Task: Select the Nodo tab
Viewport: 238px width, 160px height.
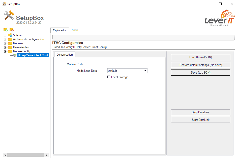Action: pos(75,30)
